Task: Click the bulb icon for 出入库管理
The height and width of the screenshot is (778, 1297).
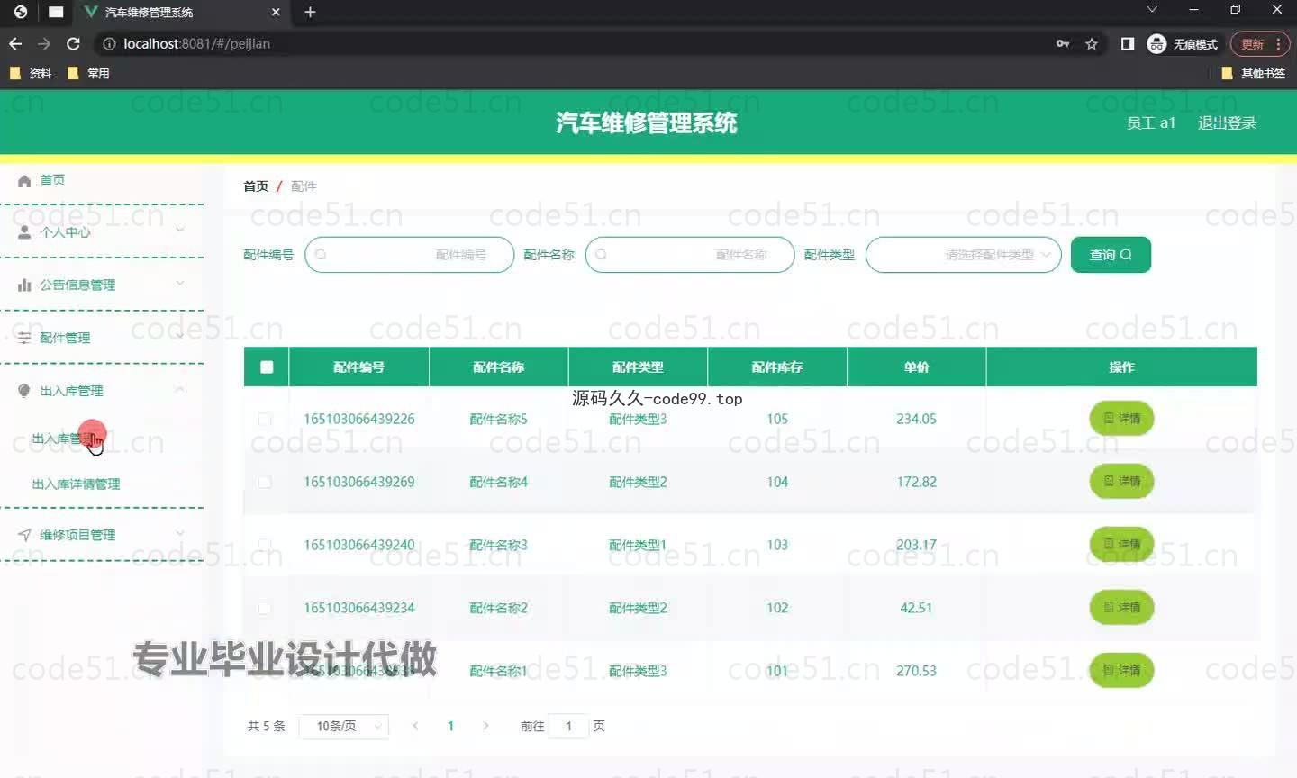Action: [x=24, y=391]
